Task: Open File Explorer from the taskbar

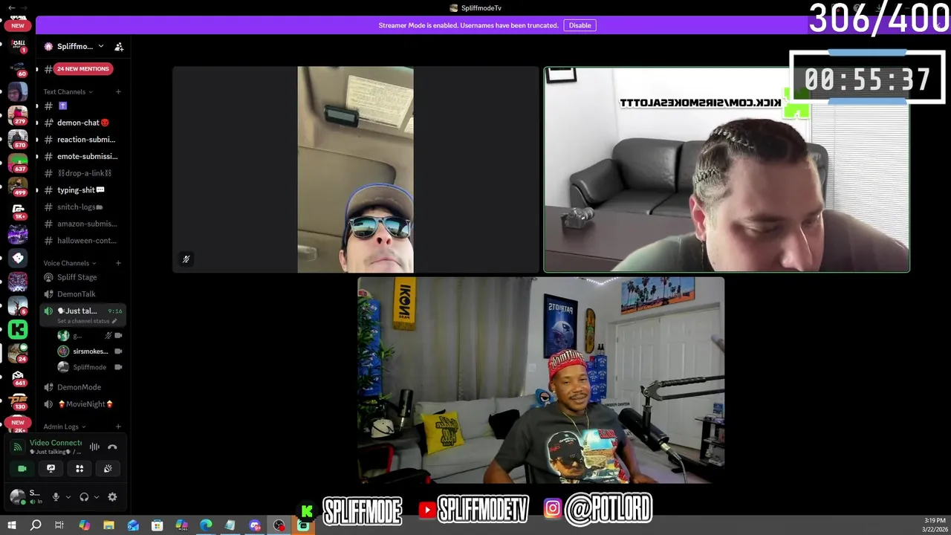Action: pyautogui.click(x=108, y=525)
